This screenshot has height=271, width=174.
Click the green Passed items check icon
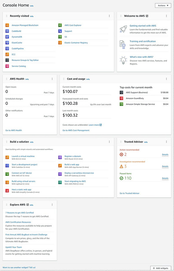coord(121,178)
